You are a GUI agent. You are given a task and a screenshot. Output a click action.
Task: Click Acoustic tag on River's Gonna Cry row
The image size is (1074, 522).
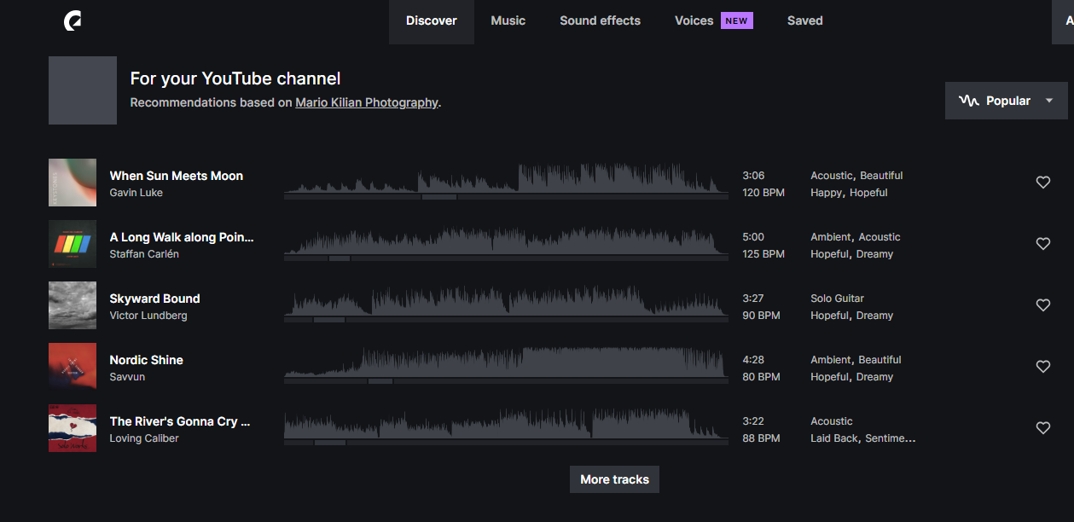832,421
